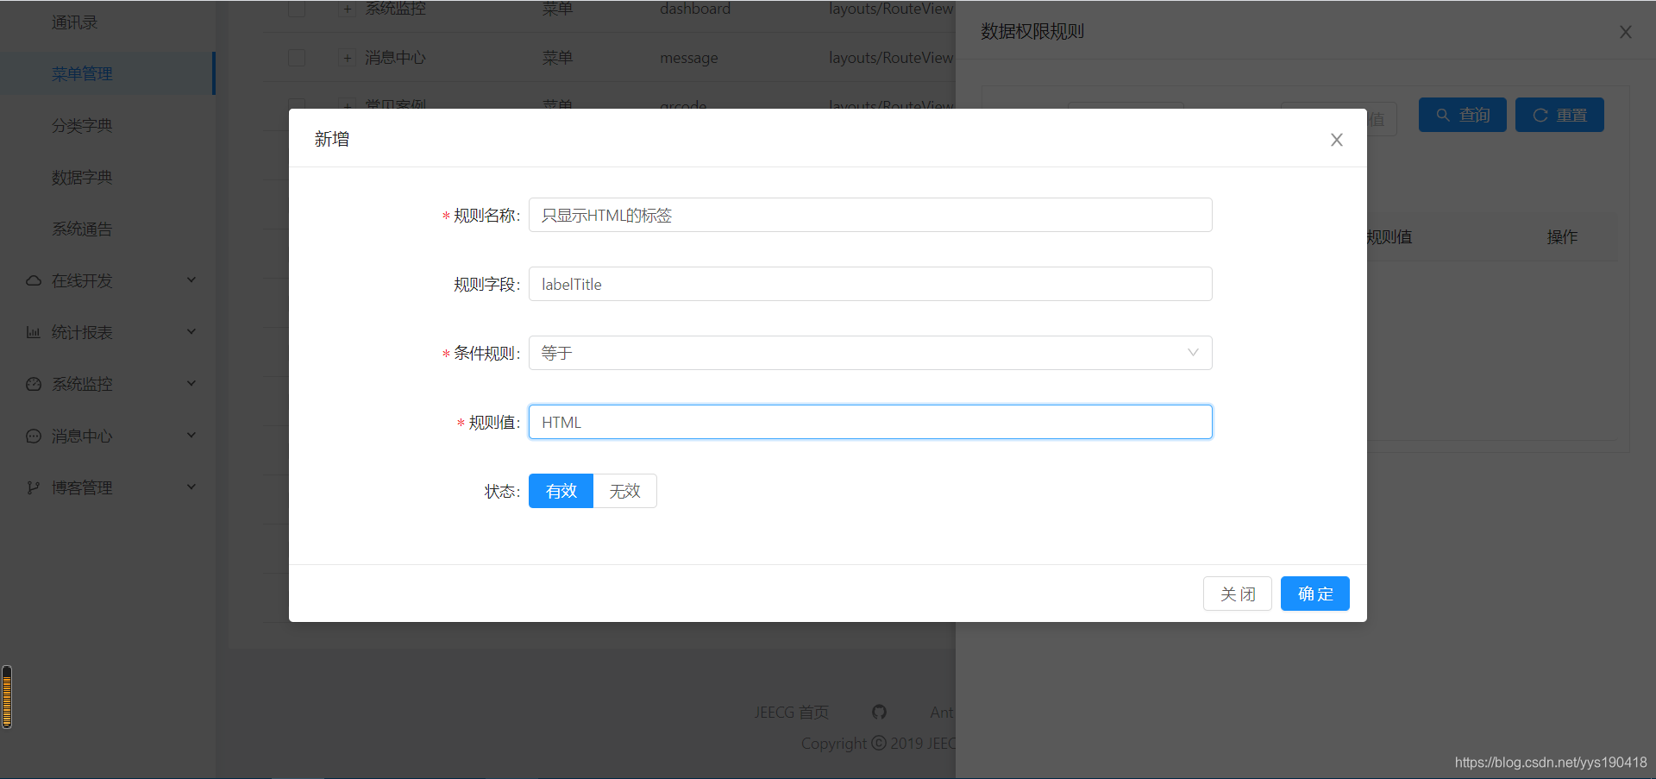The height and width of the screenshot is (779, 1656).
Task: Click the 关闭 button
Action: [x=1237, y=594]
